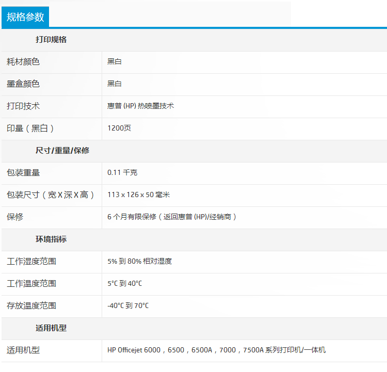Screen dimensions: 387x372
Task: Click the 印量（黑白）label
Action: 30,128
